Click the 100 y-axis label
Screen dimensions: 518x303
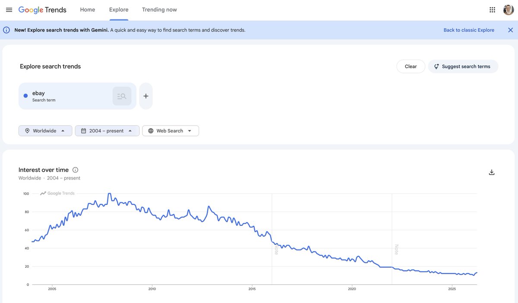pyautogui.click(x=26, y=194)
